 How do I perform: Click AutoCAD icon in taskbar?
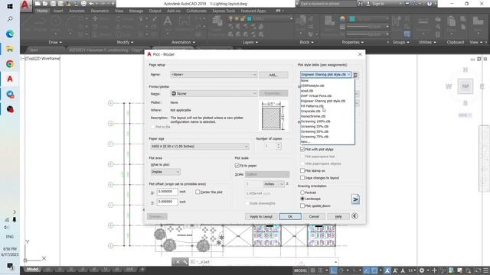click(x=10, y=79)
